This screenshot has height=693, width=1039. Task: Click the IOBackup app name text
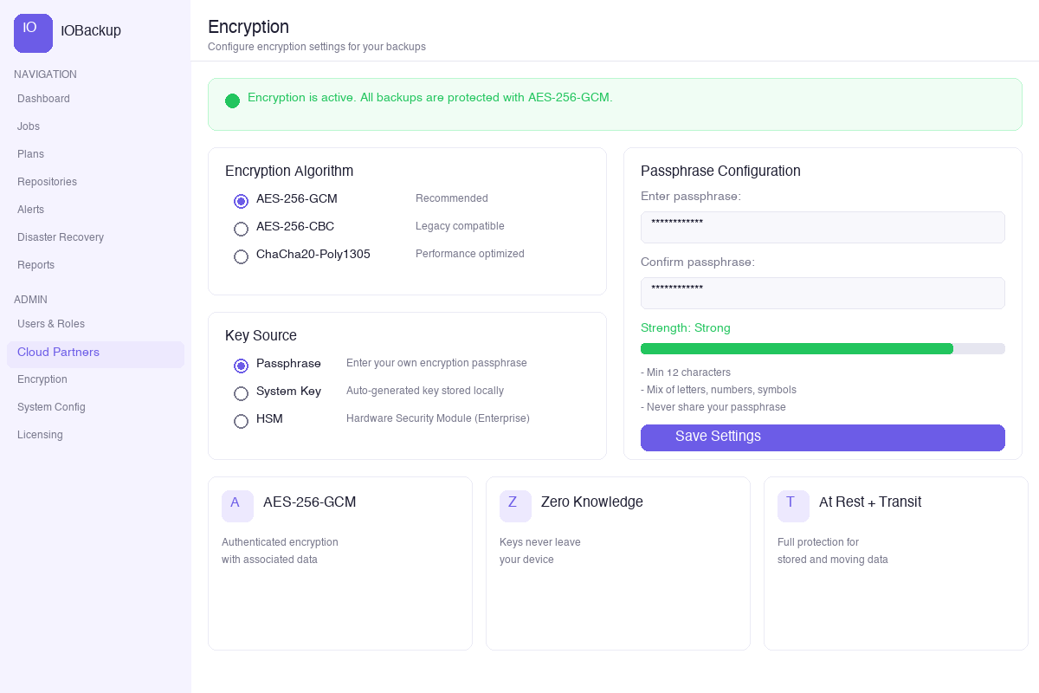click(x=91, y=31)
